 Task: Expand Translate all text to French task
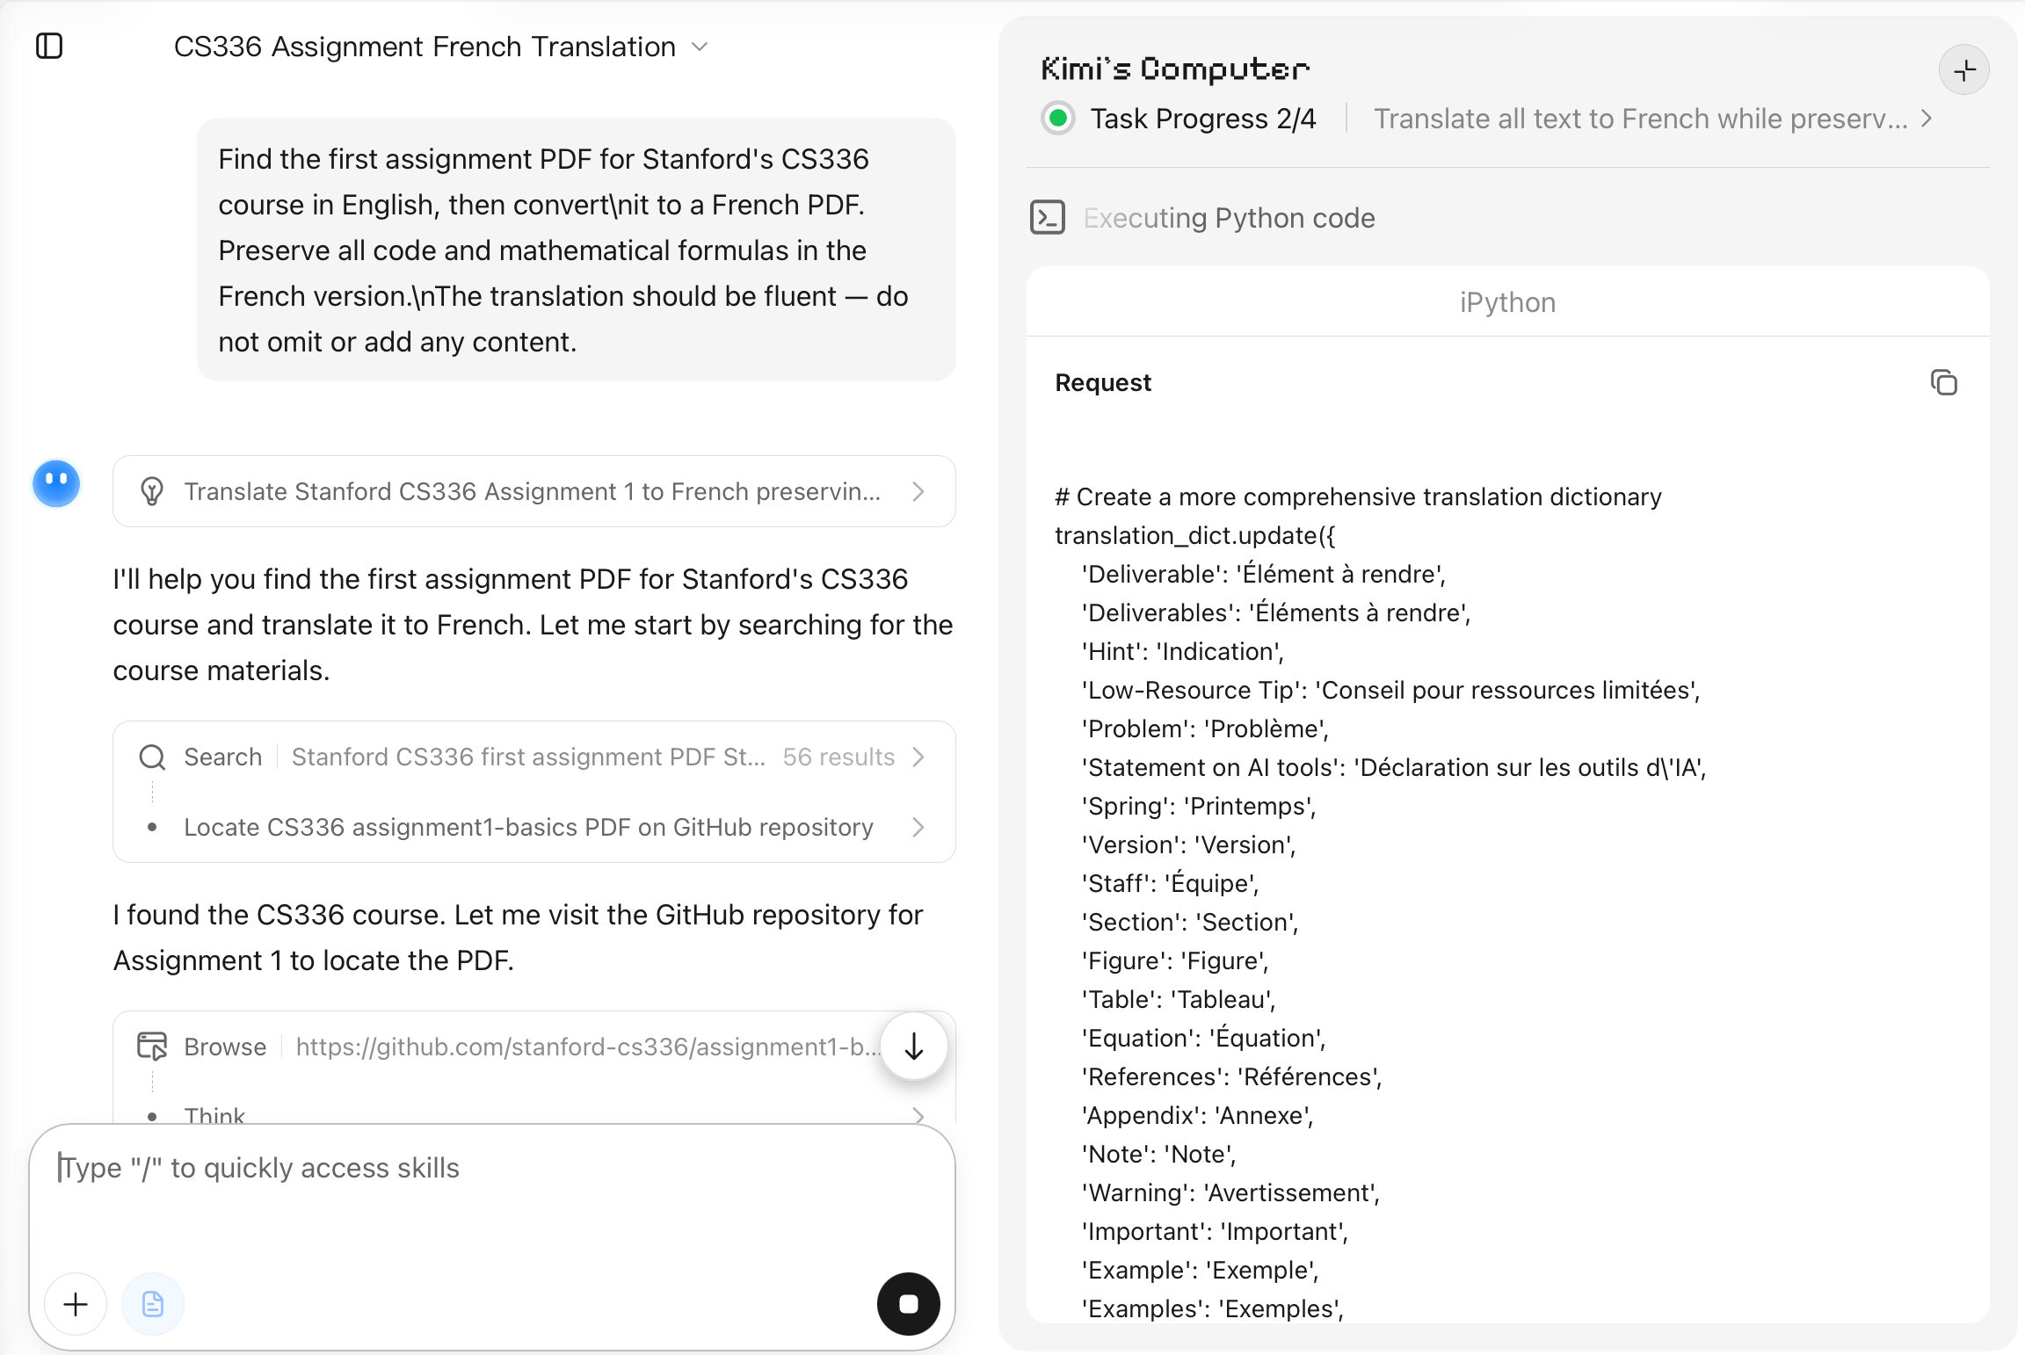pyautogui.click(x=1652, y=119)
